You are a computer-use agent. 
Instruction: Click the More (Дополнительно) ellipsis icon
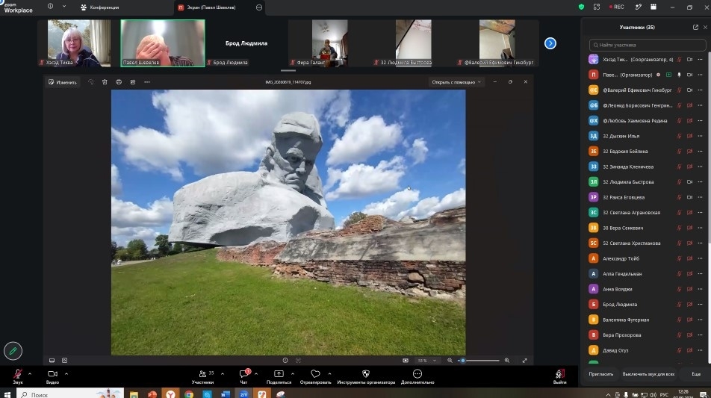(x=417, y=374)
